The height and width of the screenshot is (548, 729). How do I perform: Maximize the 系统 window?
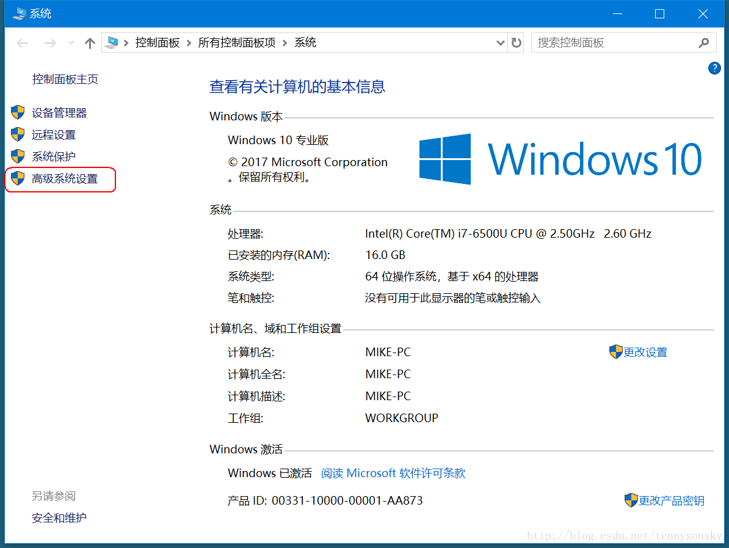click(660, 14)
